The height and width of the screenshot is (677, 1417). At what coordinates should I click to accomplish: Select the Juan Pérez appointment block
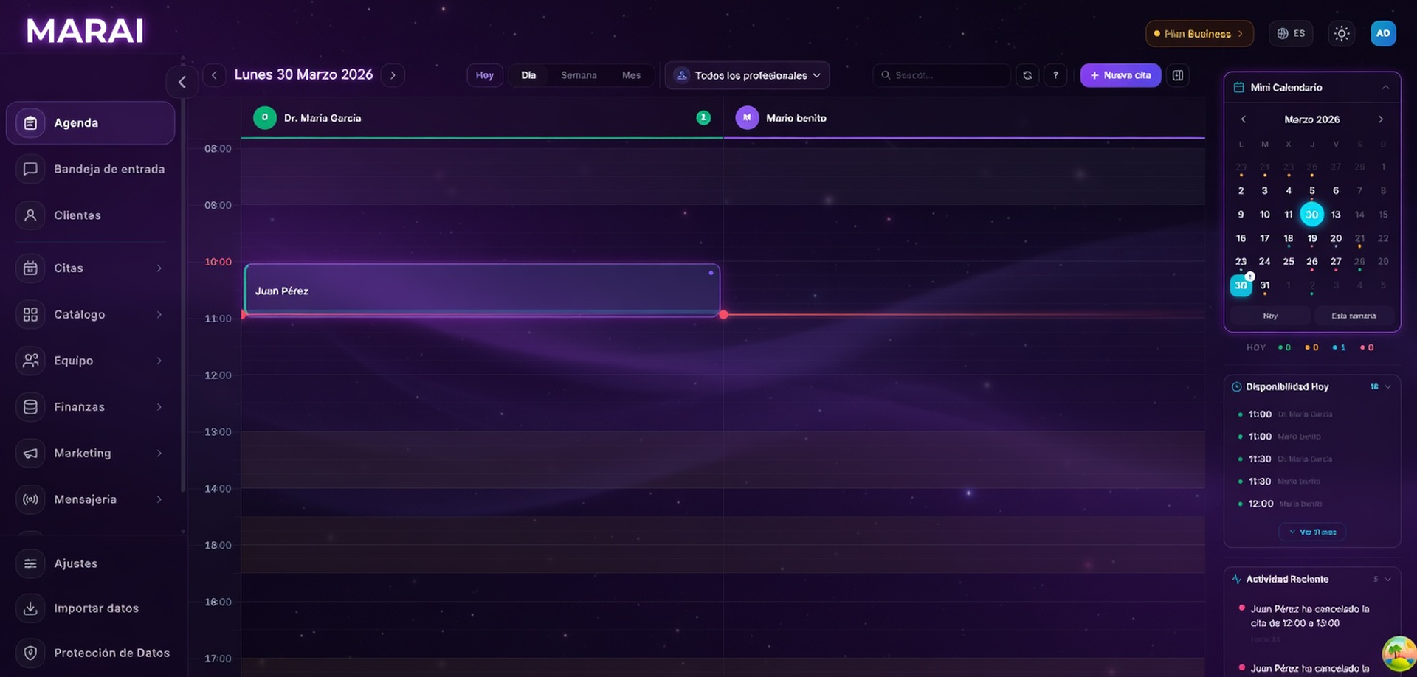pyautogui.click(x=481, y=291)
